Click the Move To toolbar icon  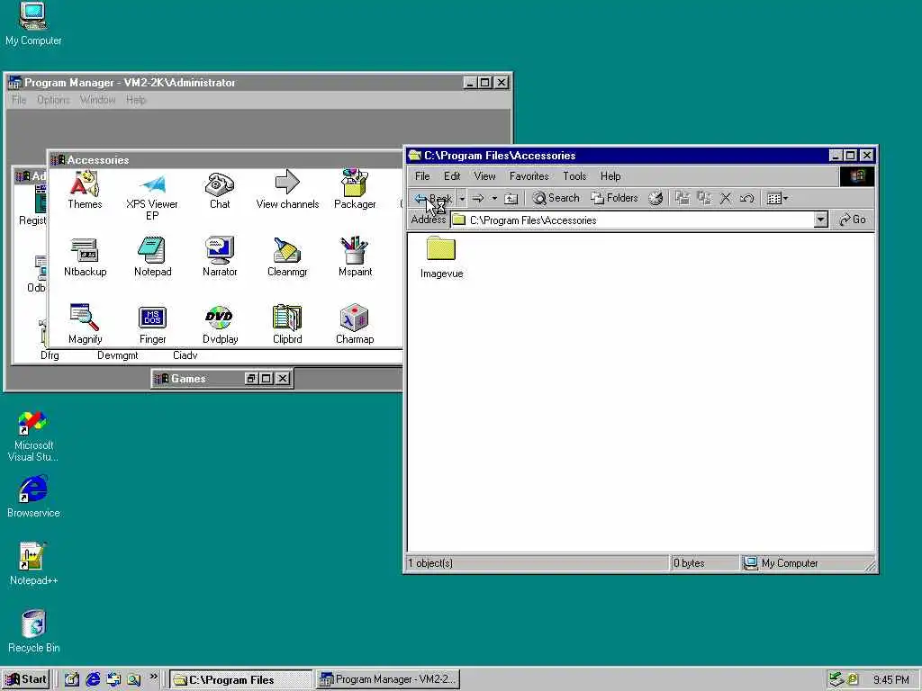(682, 198)
